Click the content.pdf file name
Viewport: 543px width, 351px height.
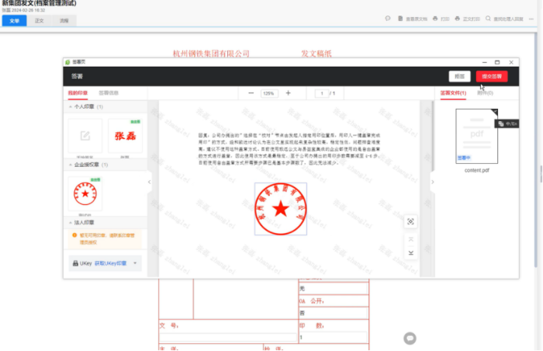476,170
